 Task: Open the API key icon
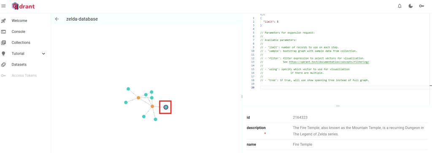click(x=421, y=6)
